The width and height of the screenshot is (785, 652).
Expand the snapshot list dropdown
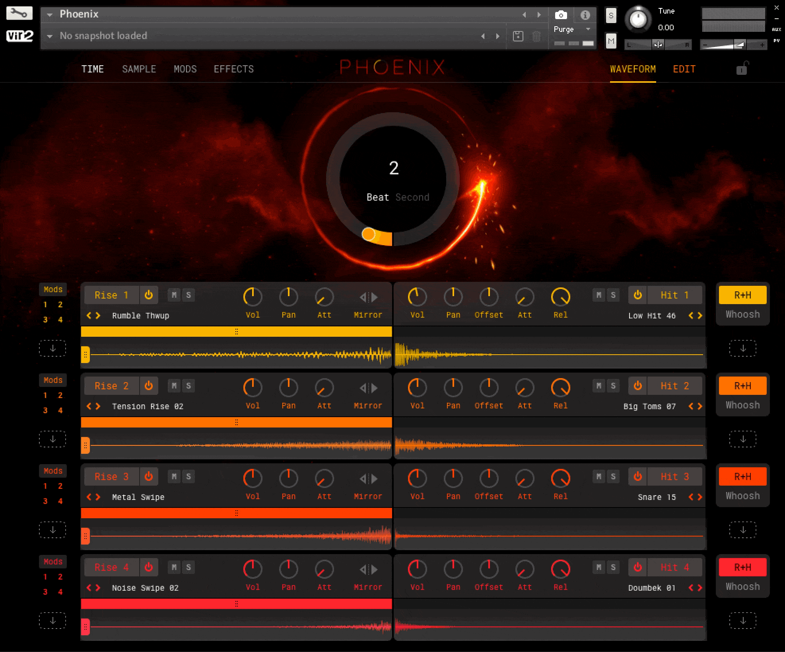tap(50, 36)
